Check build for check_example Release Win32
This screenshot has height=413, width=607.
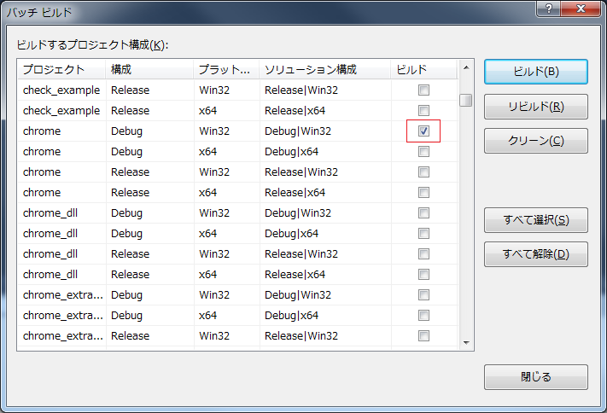click(423, 90)
